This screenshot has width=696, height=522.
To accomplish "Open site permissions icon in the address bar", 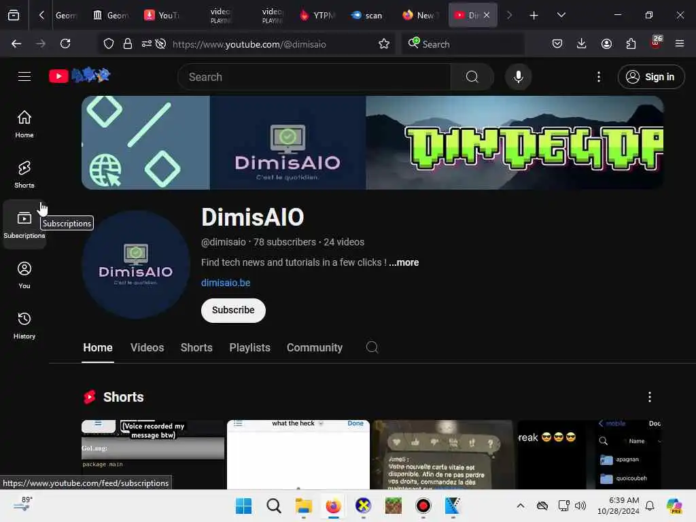I will pos(147,43).
